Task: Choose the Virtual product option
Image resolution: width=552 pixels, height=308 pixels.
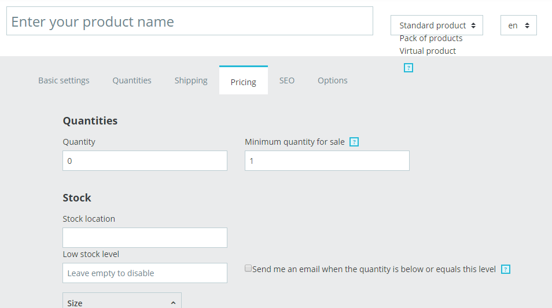Action: coord(428,51)
